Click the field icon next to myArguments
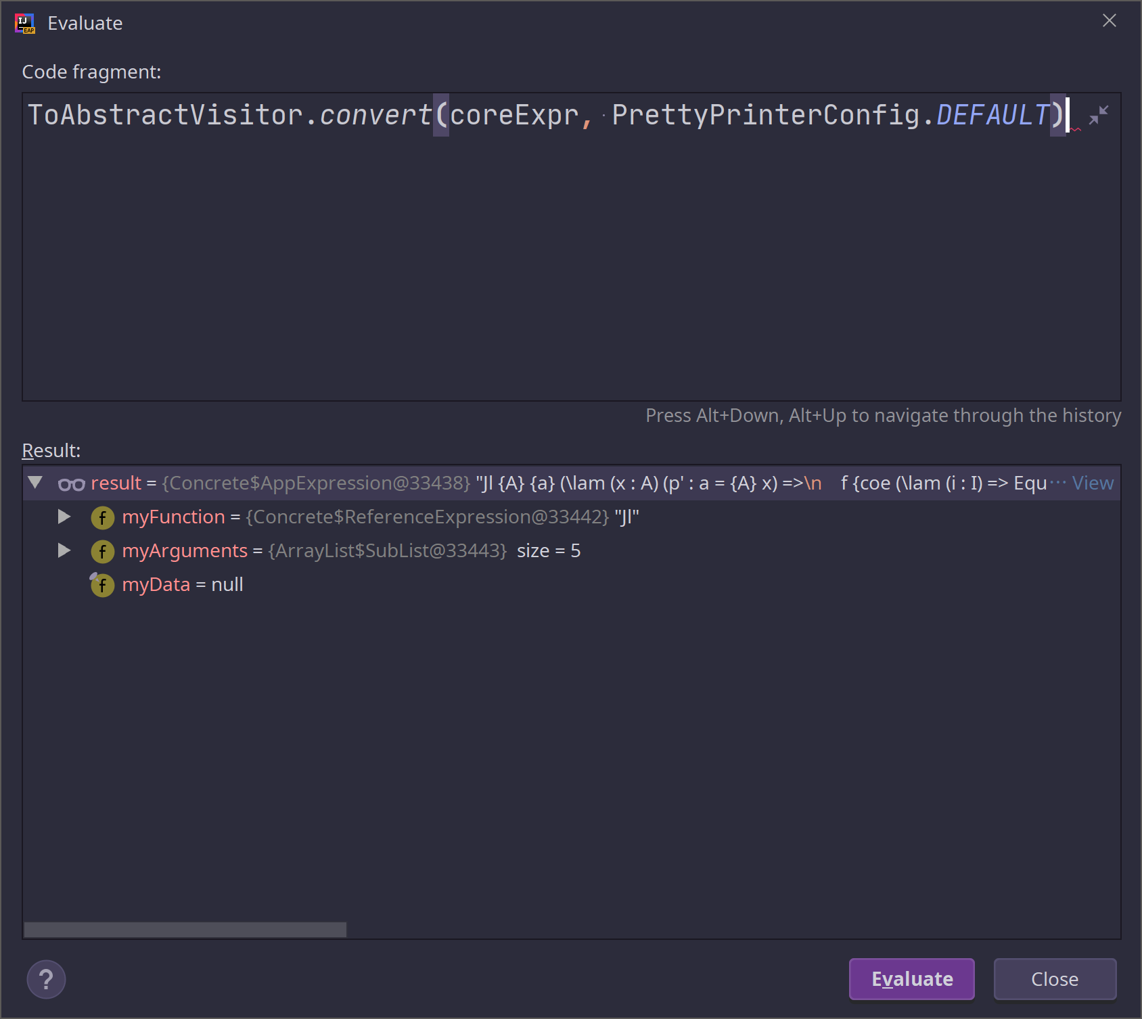The height and width of the screenshot is (1019, 1142). [x=102, y=551]
